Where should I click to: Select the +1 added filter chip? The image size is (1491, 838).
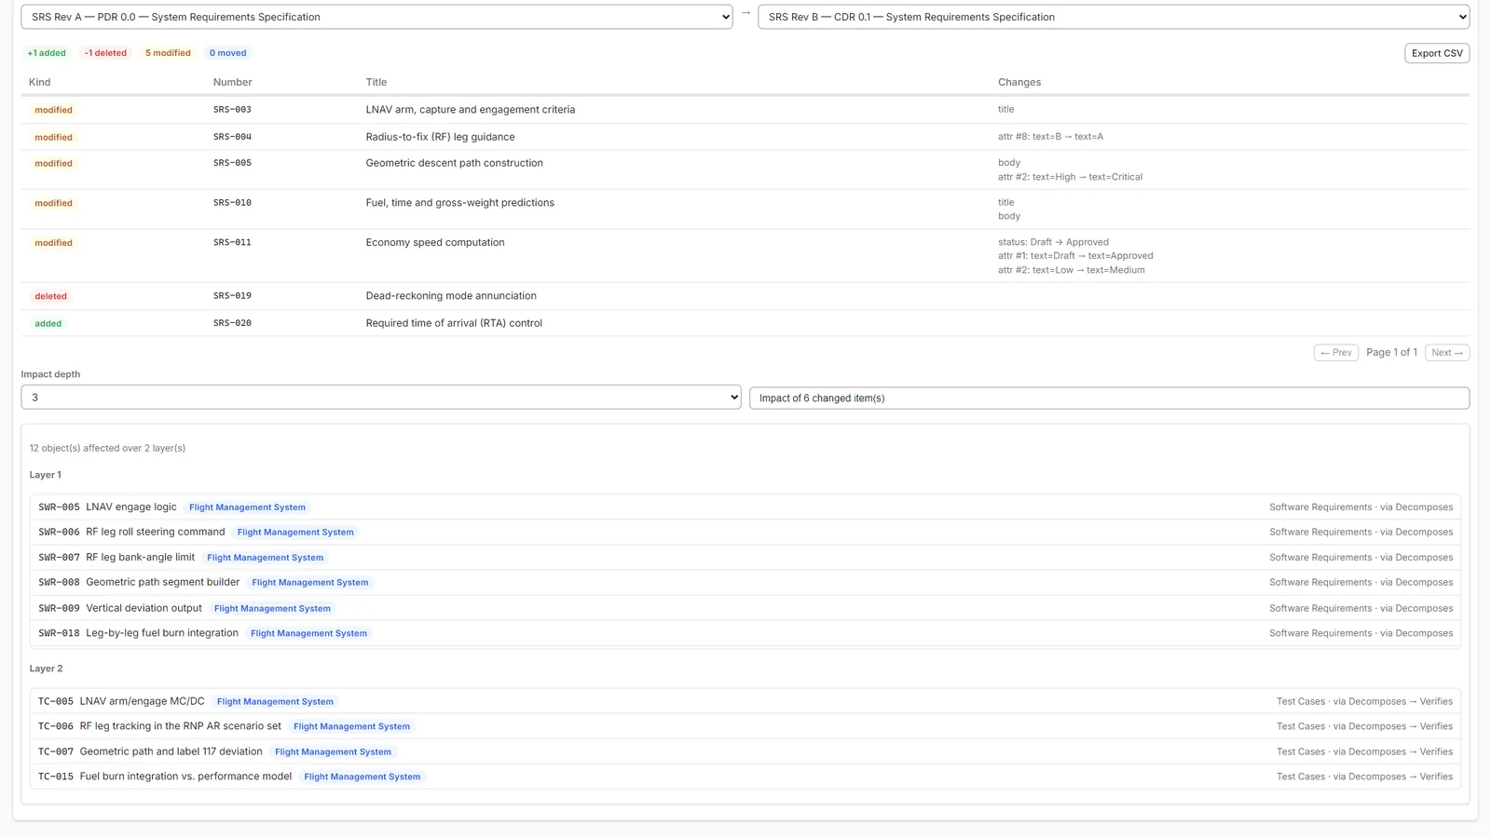[47, 53]
